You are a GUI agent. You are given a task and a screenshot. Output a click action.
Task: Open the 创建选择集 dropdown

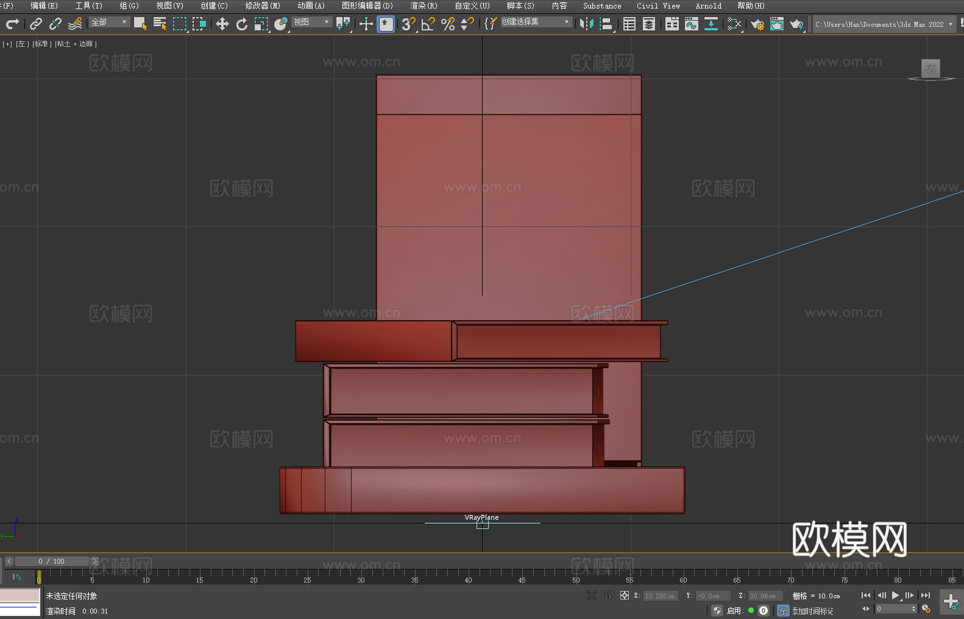[536, 22]
